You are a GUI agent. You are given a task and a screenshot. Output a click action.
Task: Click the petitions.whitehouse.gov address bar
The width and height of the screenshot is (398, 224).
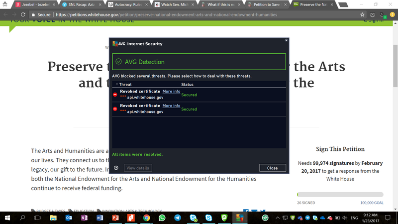coord(167,15)
